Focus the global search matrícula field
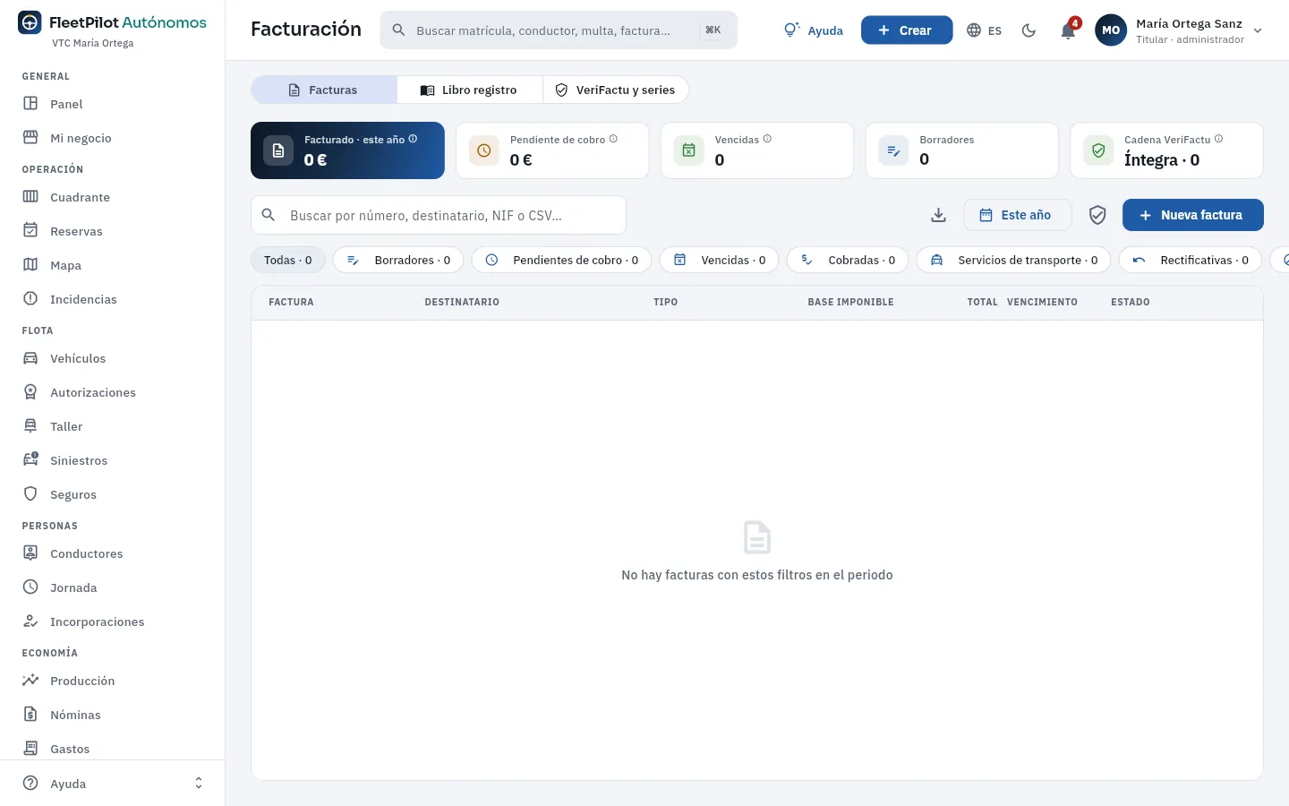1289x806 pixels. 559,30
